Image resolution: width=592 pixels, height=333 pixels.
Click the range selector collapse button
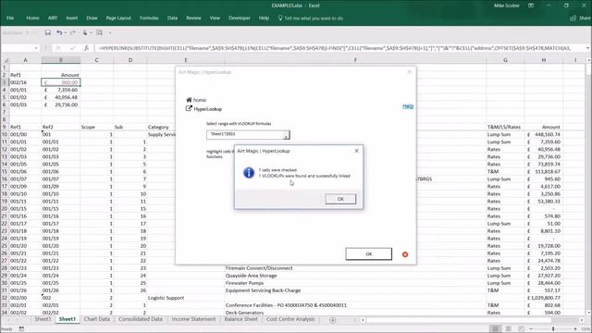[x=286, y=135]
